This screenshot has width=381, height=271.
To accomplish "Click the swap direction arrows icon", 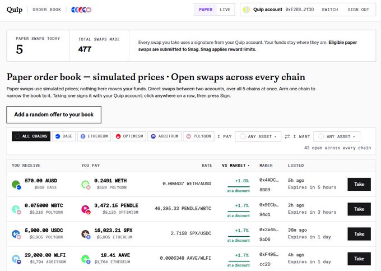I will point(287,137).
